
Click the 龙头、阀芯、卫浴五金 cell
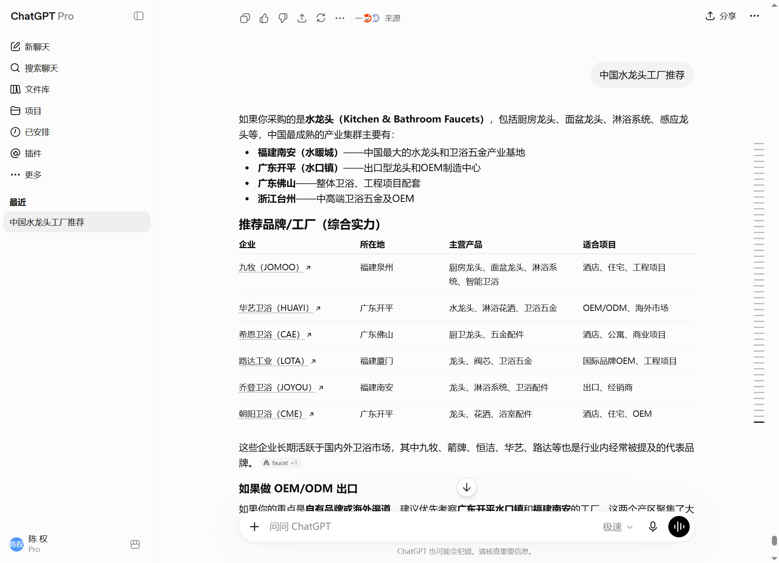pyautogui.click(x=490, y=361)
